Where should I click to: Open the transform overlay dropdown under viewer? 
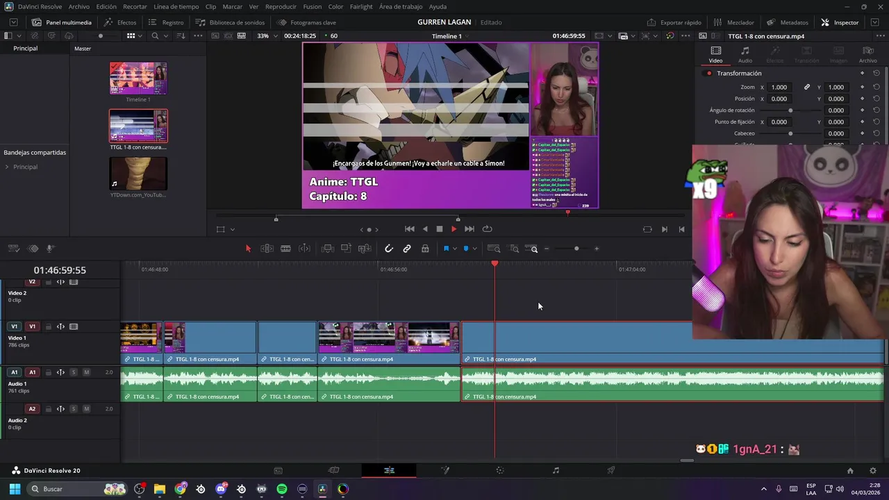pos(232,229)
